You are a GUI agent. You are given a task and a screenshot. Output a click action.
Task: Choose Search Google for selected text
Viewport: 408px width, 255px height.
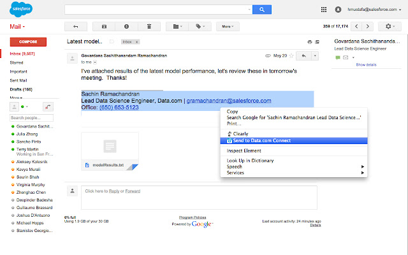pyautogui.click(x=294, y=117)
